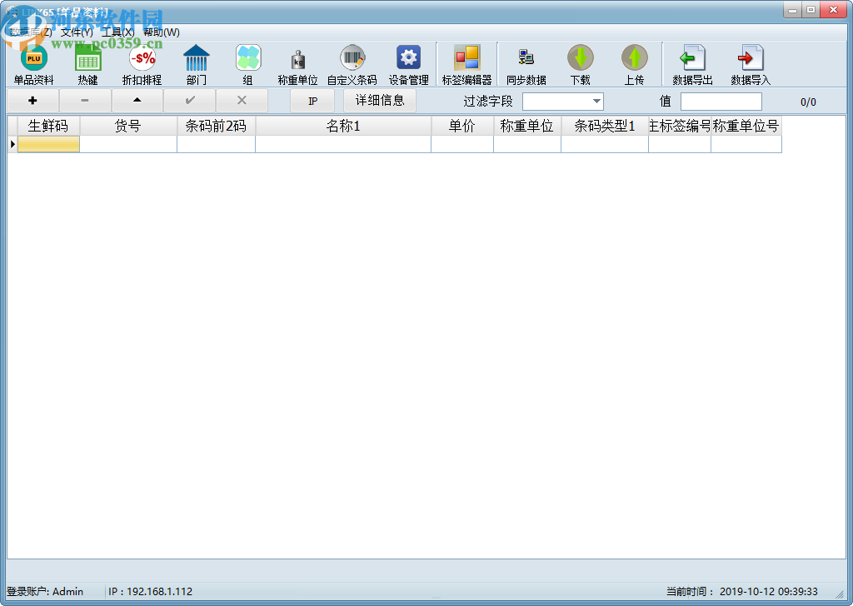The width and height of the screenshot is (853, 606).
Task: Click the 上传 upload icon
Action: point(634,62)
